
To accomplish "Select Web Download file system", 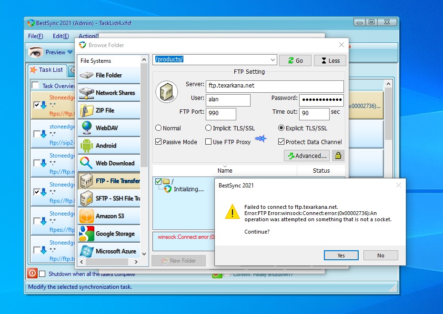I will [x=109, y=163].
